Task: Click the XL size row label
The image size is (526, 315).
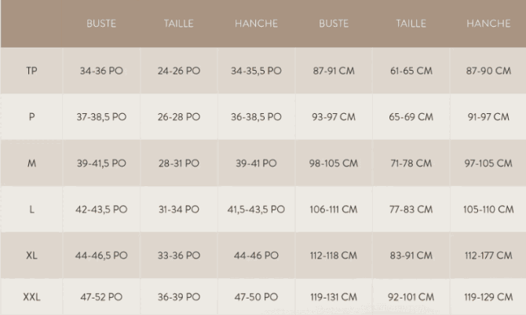Action: pos(31,255)
